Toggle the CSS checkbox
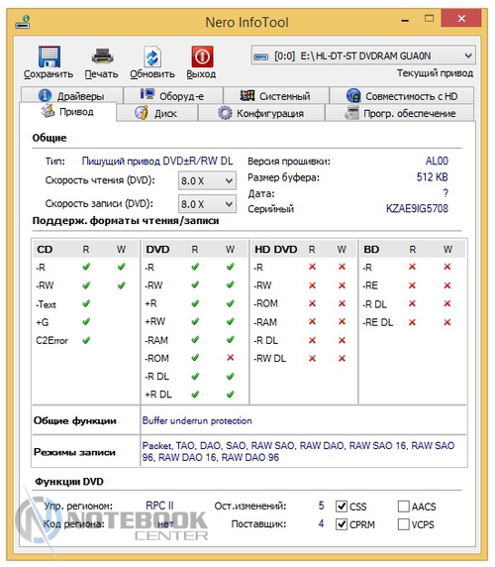 pyautogui.click(x=342, y=507)
